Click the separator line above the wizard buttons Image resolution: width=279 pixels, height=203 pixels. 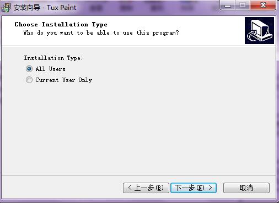[x=138, y=175]
